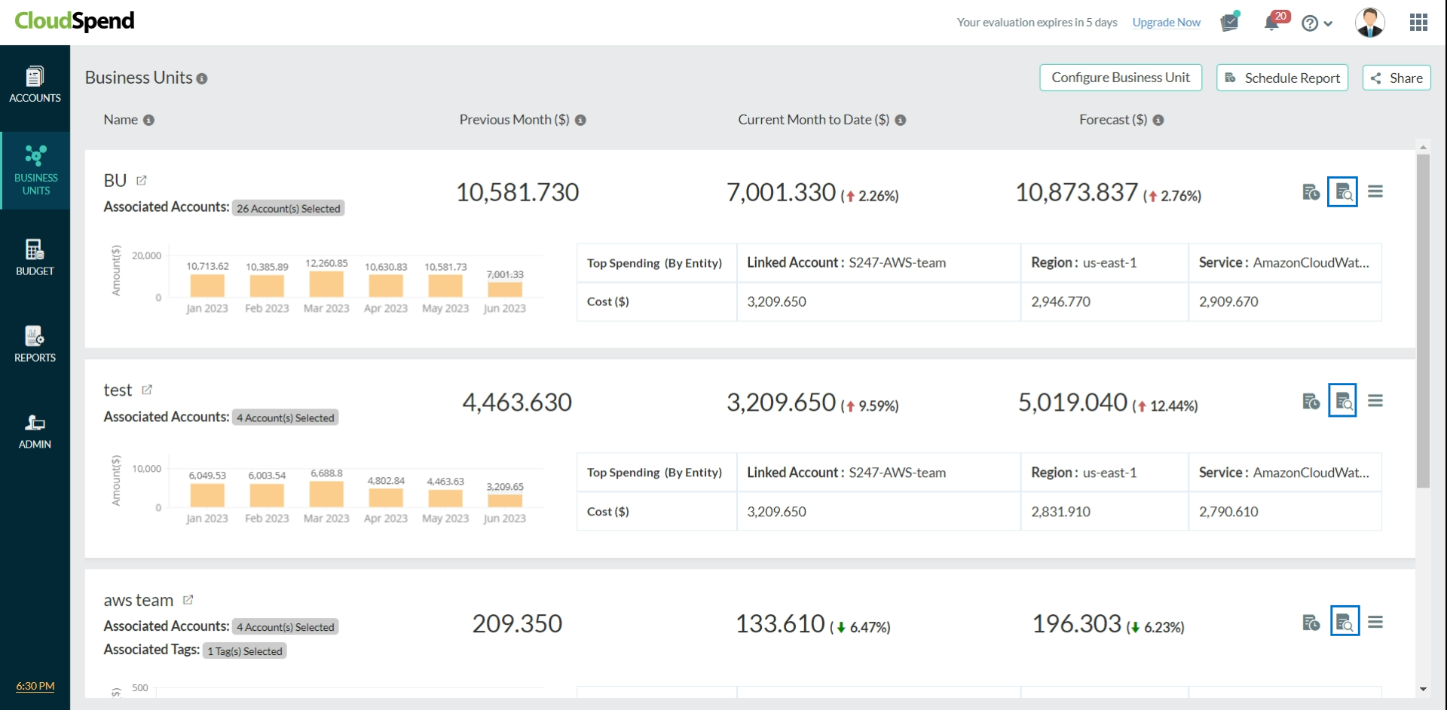Click the scroll down arrow of the list scrollbar

pos(1423,689)
